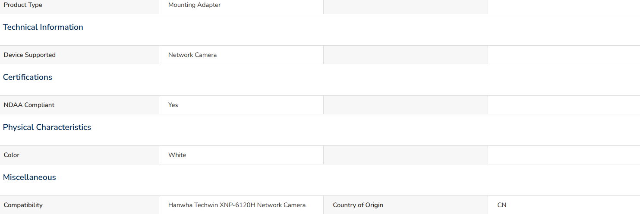Select empty gray cell beside Mounting Adapter
This screenshot has height=214, width=640.
pos(406,6)
